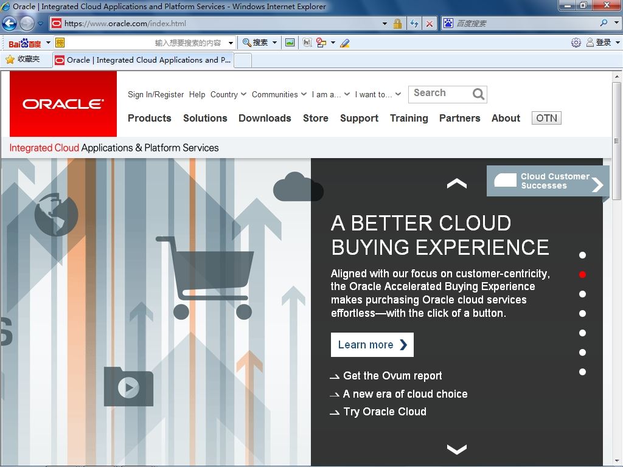Click the Baidu toolbar 搜索 button

255,43
